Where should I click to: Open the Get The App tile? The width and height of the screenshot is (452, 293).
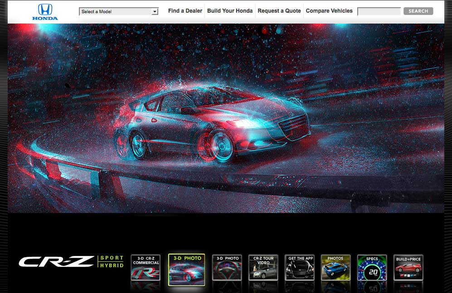(x=300, y=267)
